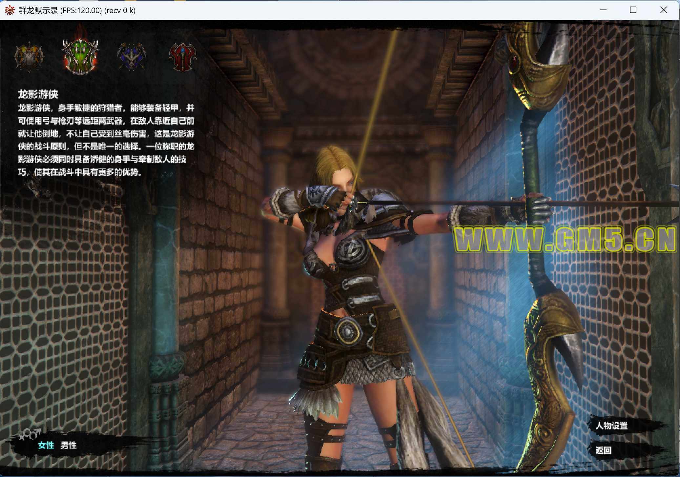Viewport: 680px width, 477px height.
Task: Select 女性 female gender option
Action: [46, 445]
